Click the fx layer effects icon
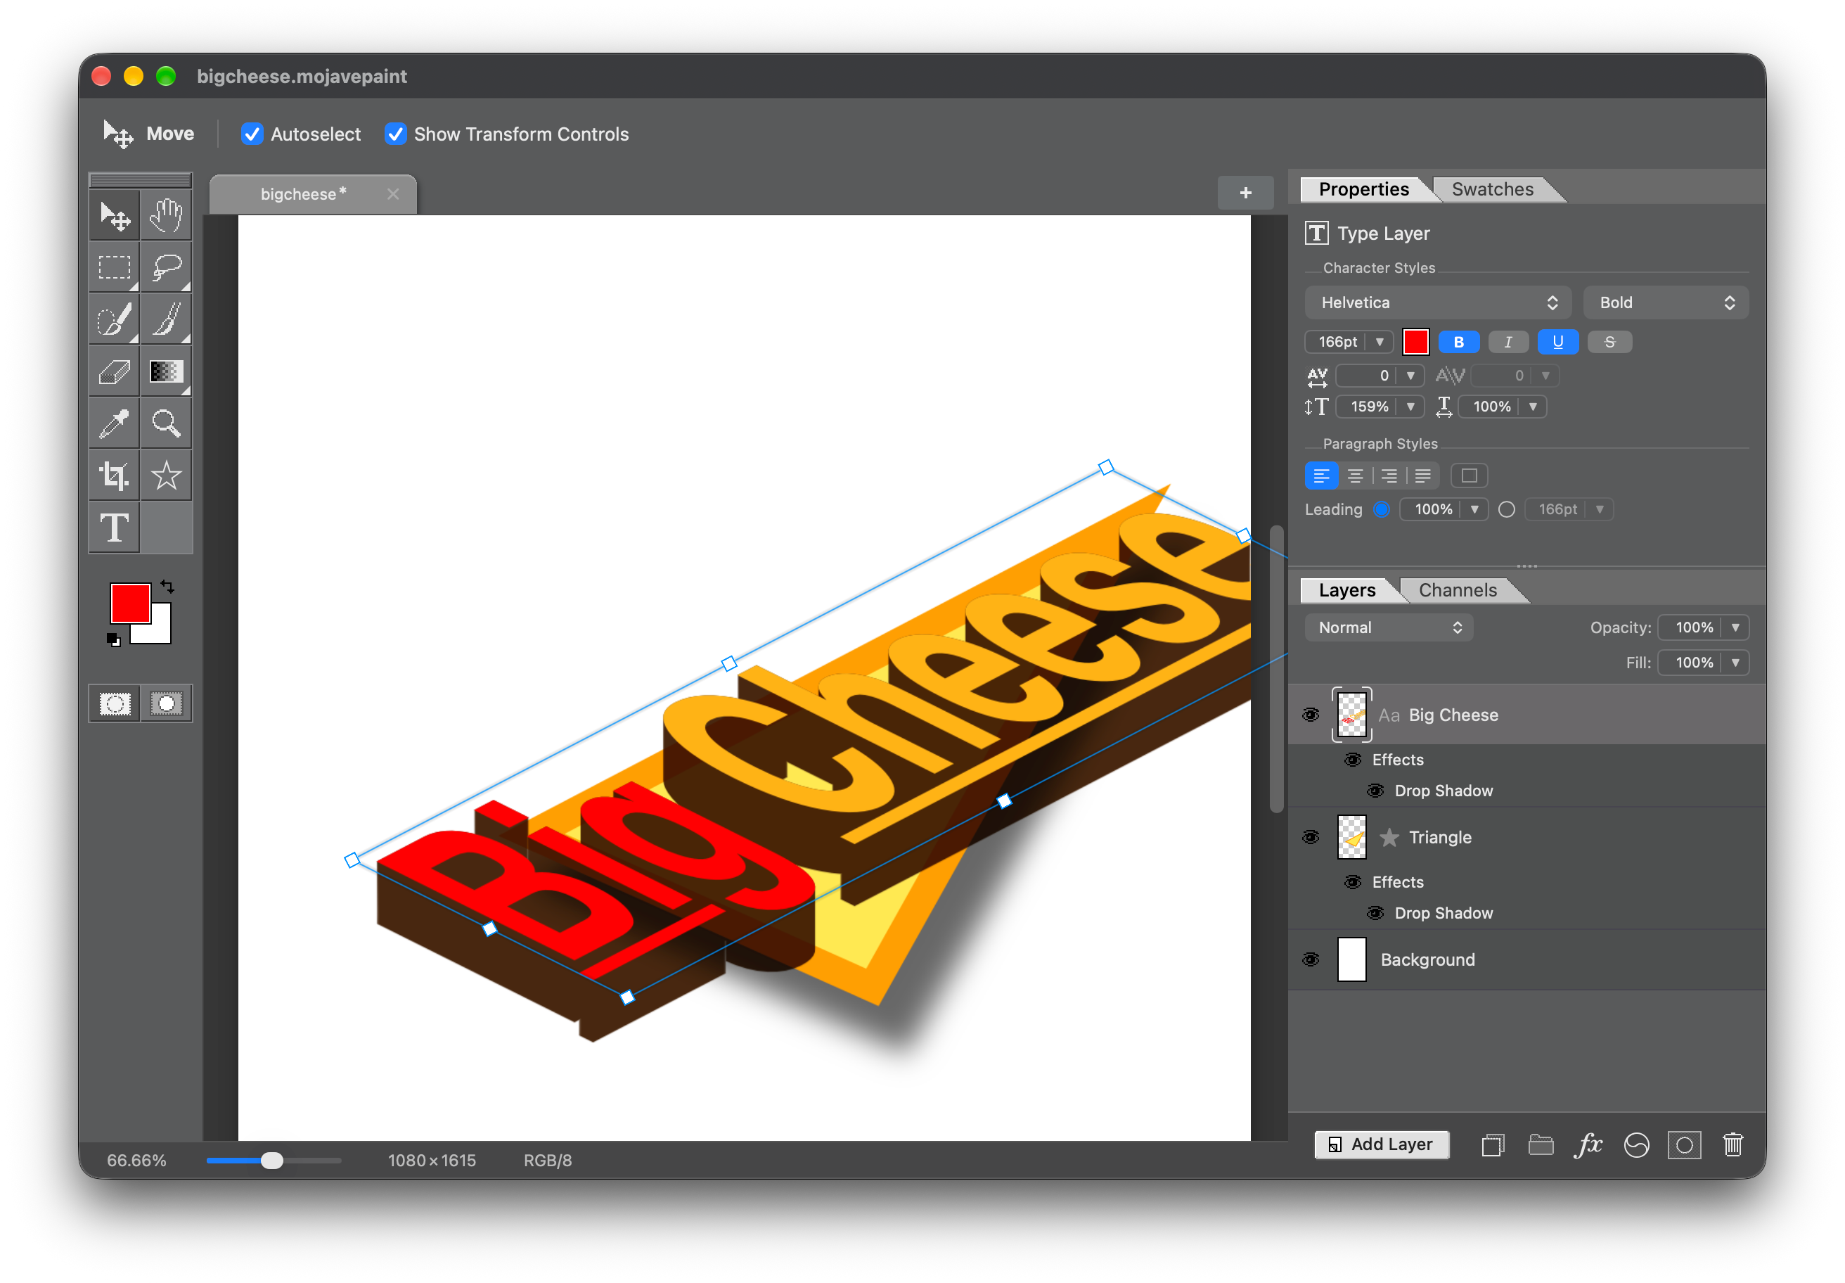 pos(1588,1144)
